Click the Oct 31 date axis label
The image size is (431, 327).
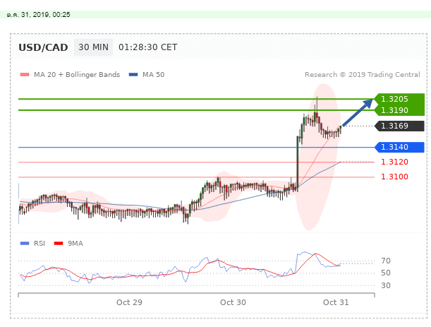point(336,302)
